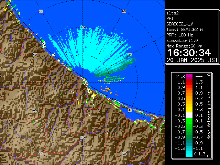Click the southeast "60" range ring label

[124, 154]
